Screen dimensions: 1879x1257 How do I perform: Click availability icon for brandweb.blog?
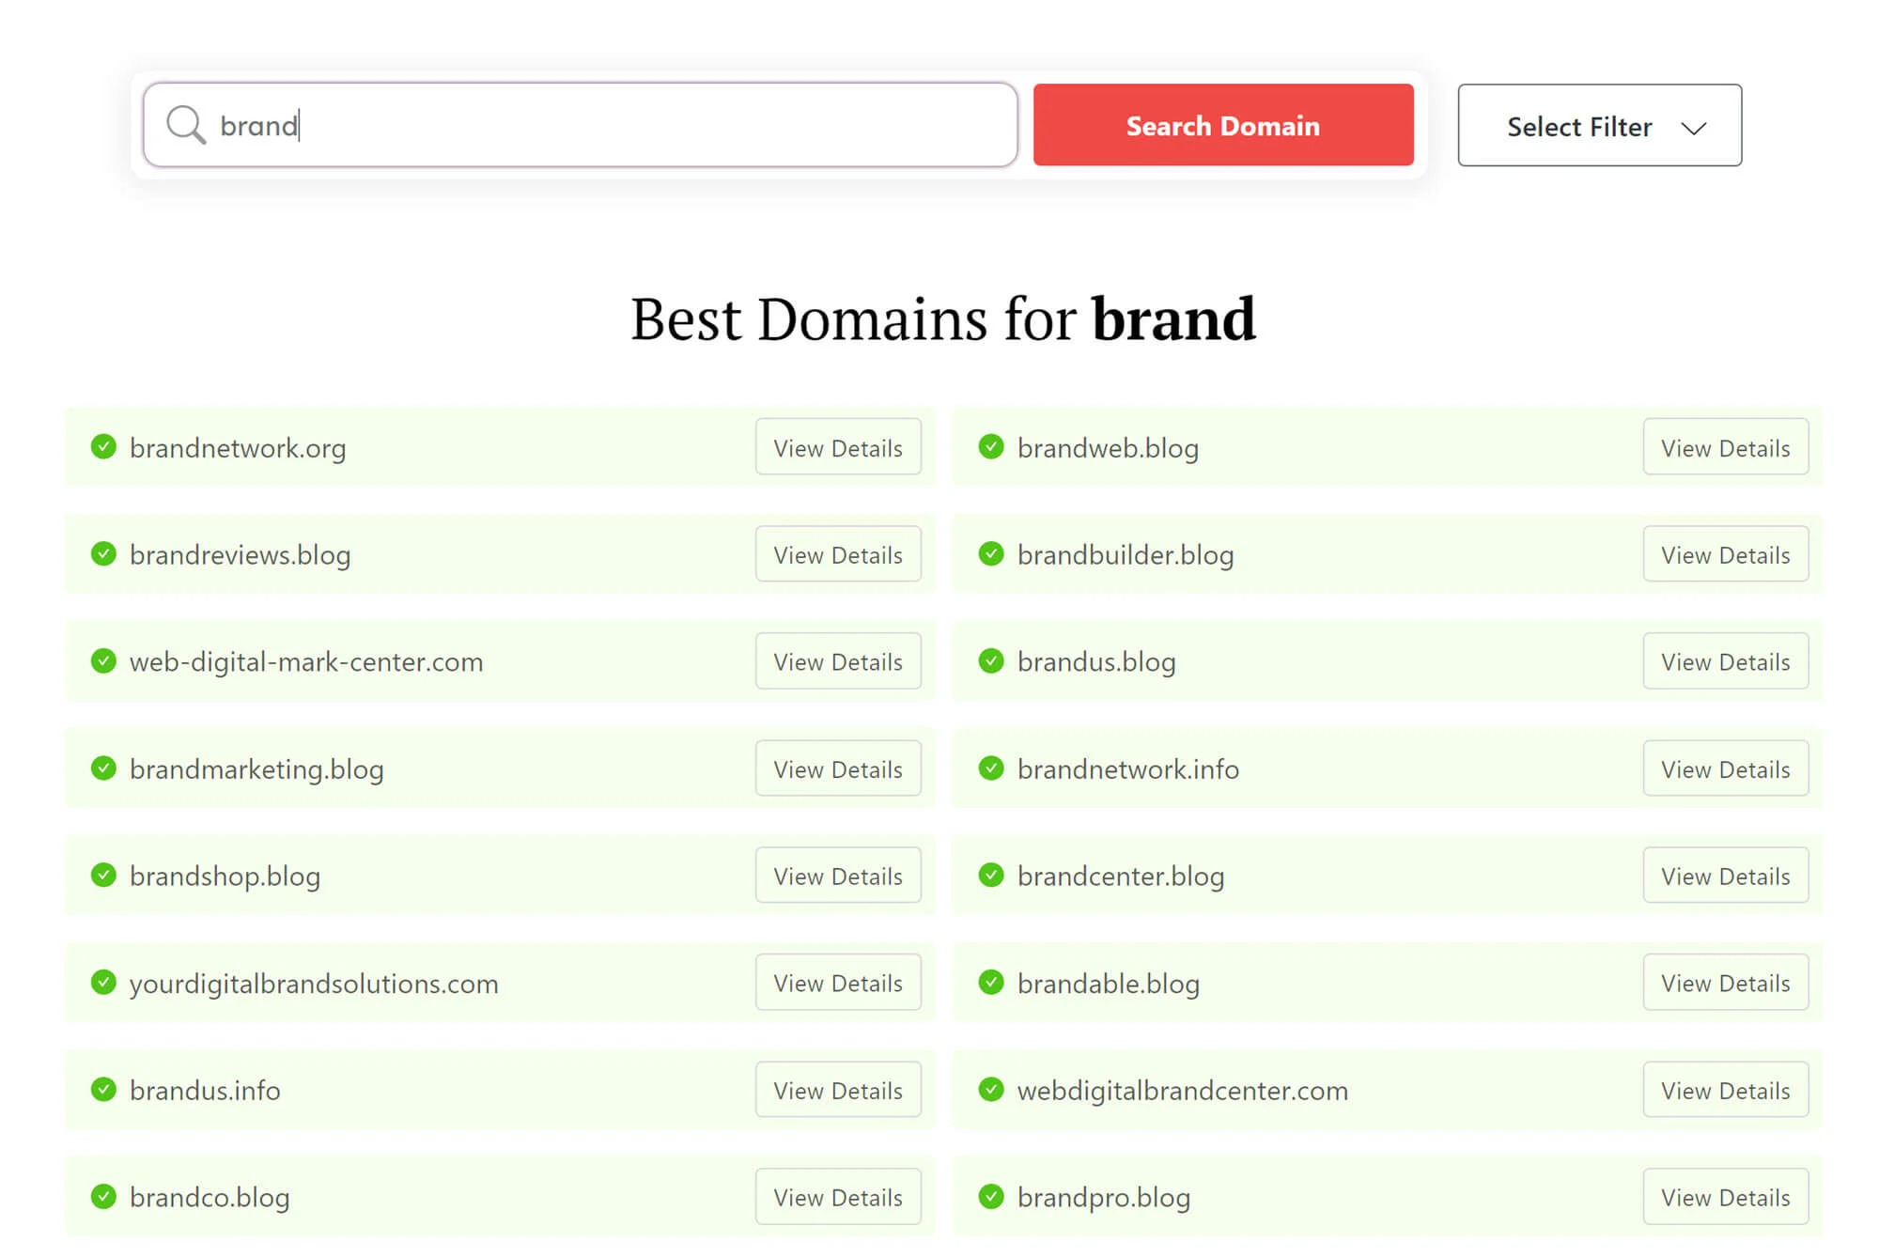(990, 446)
